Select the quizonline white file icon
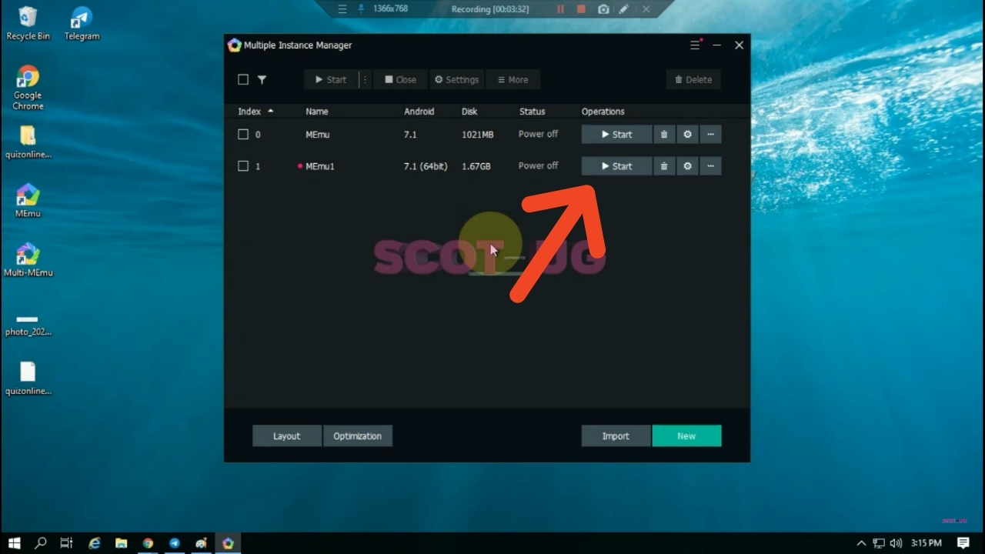 [x=28, y=378]
